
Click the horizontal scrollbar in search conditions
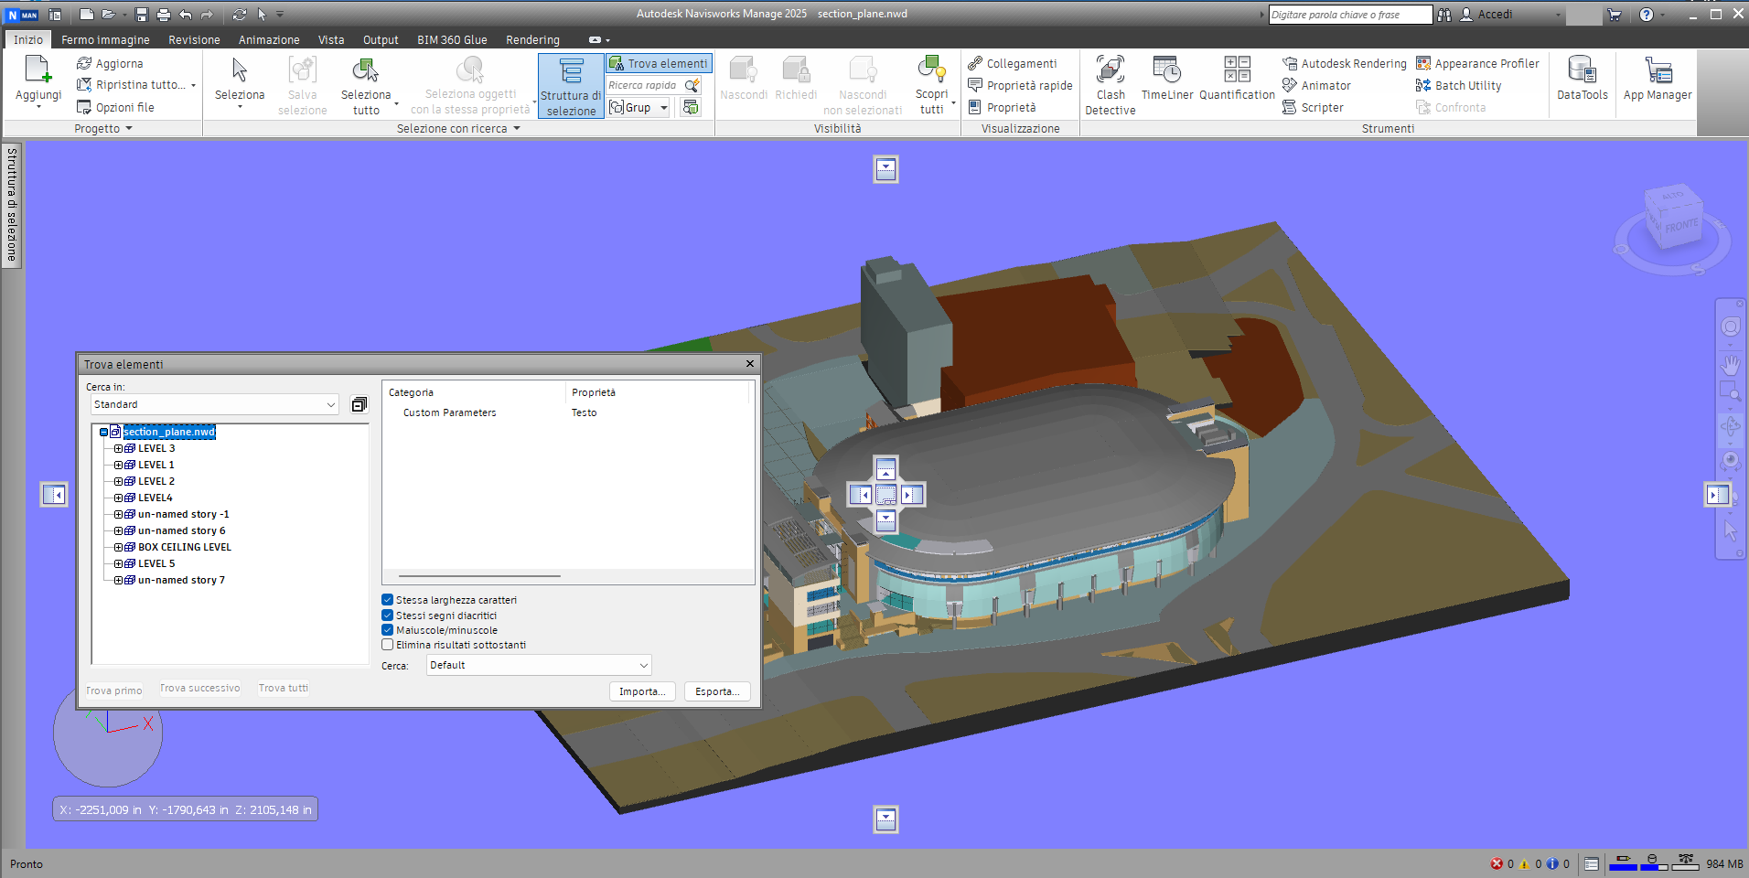(x=479, y=576)
